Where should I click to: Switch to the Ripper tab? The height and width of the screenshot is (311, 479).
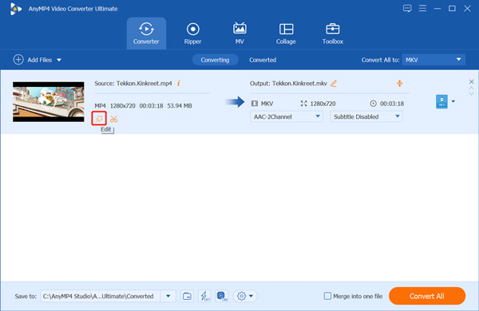click(x=192, y=33)
